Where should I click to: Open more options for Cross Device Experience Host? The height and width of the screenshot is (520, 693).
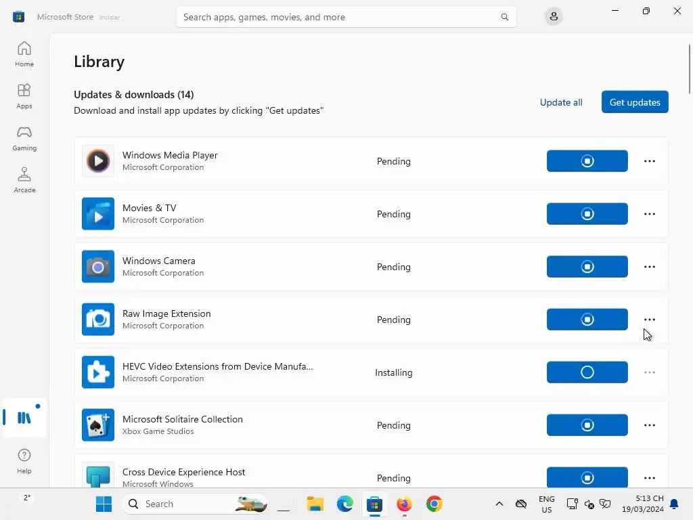coord(649,477)
